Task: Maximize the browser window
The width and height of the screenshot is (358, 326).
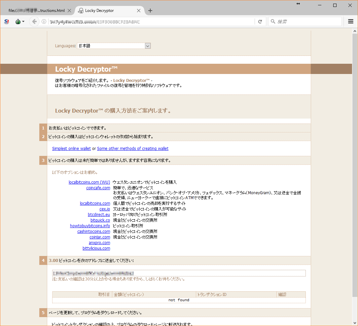Action: 335,5
